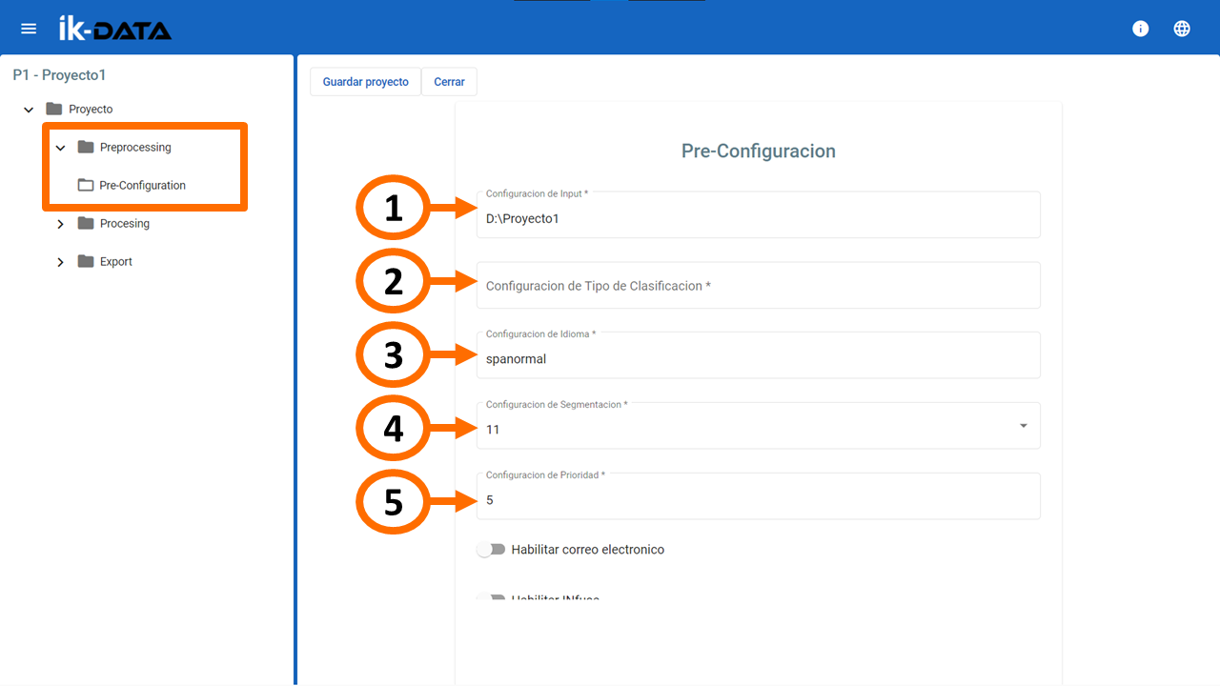Expand the Export node chevron
1220x686 pixels.
pyautogui.click(x=60, y=262)
